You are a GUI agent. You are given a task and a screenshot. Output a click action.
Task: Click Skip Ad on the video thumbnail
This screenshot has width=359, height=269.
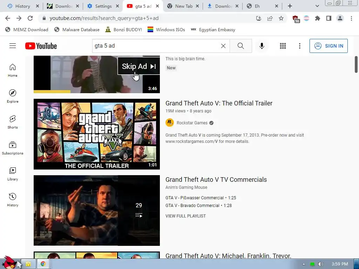(139, 66)
